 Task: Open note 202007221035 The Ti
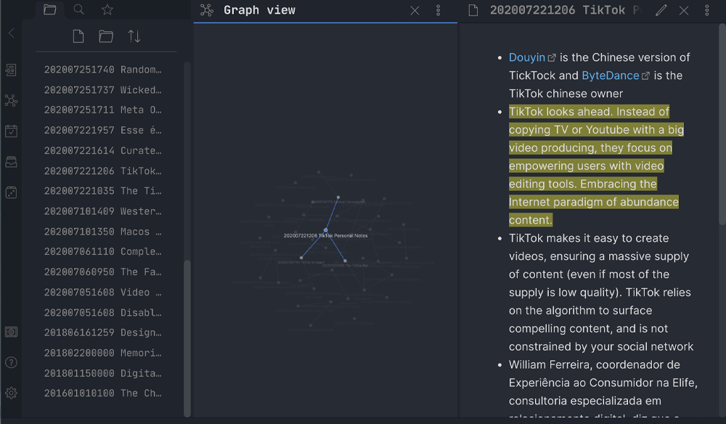103,191
